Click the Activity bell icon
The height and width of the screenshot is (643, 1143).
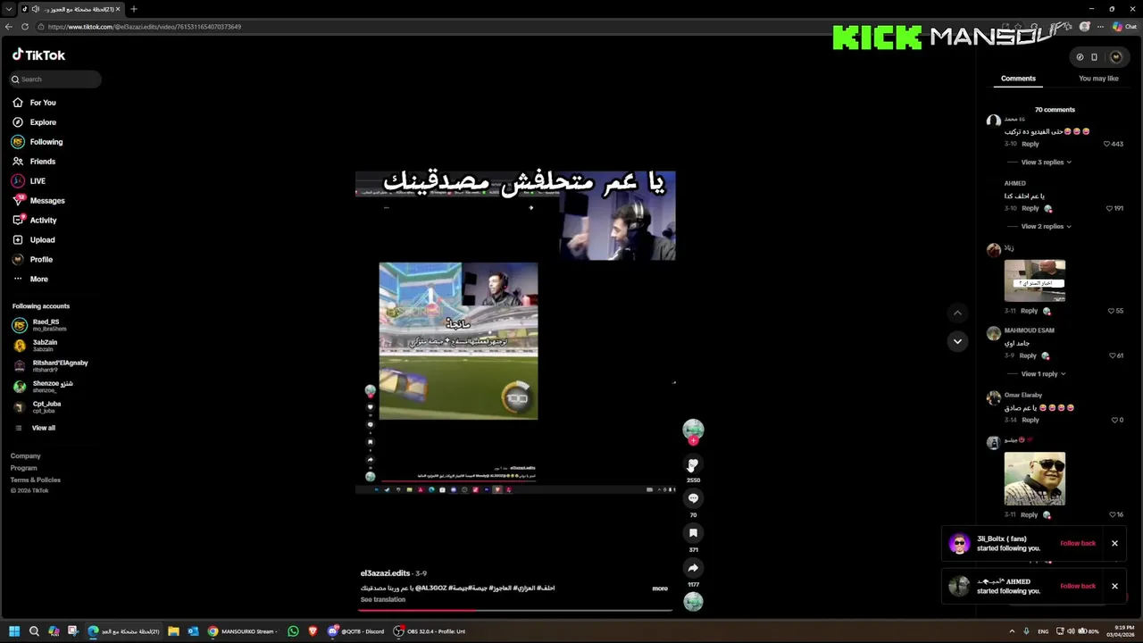click(x=18, y=220)
